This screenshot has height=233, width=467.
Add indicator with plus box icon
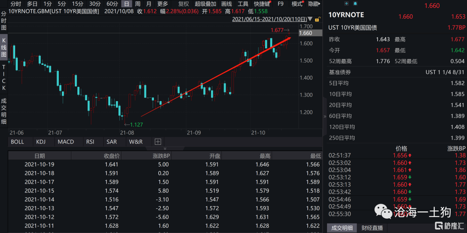pyautogui.click(x=158, y=142)
